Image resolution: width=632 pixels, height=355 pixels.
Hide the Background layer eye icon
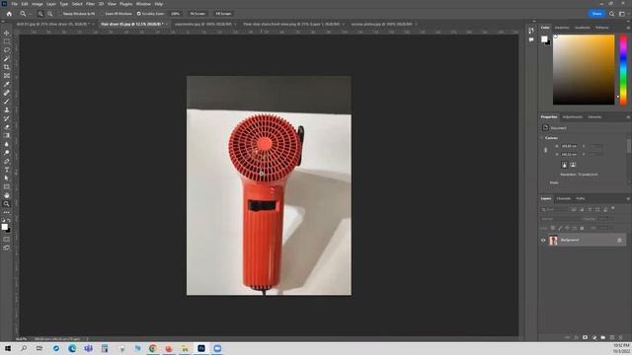pos(543,241)
